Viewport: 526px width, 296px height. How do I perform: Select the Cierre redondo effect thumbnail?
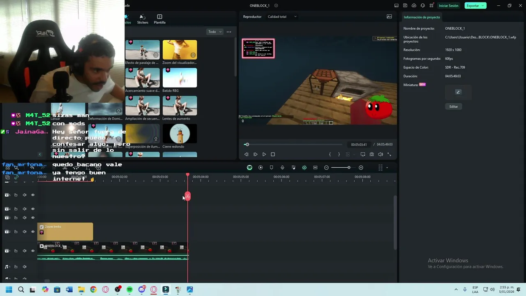tap(180, 134)
